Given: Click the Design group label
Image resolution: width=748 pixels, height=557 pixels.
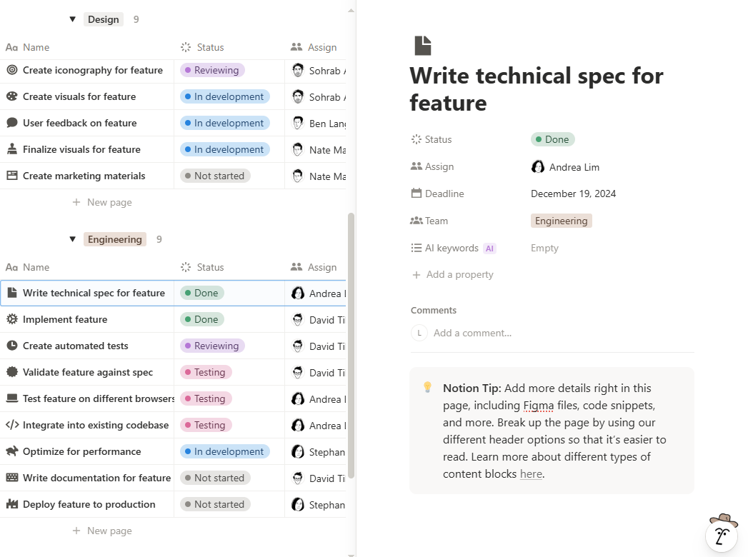Looking at the screenshot, I should pos(104,19).
